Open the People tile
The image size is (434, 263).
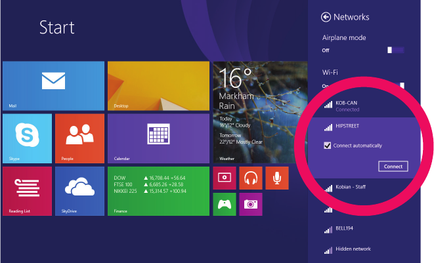[79, 138]
